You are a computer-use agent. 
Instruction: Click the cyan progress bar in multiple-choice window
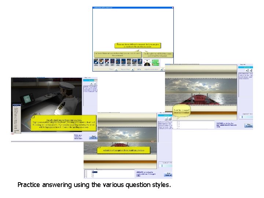[x=165, y=115]
